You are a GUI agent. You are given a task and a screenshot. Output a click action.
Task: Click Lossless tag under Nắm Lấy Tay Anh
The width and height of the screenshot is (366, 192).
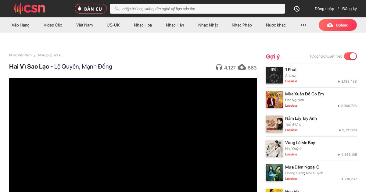pyautogui.click(x=291, y=130)
